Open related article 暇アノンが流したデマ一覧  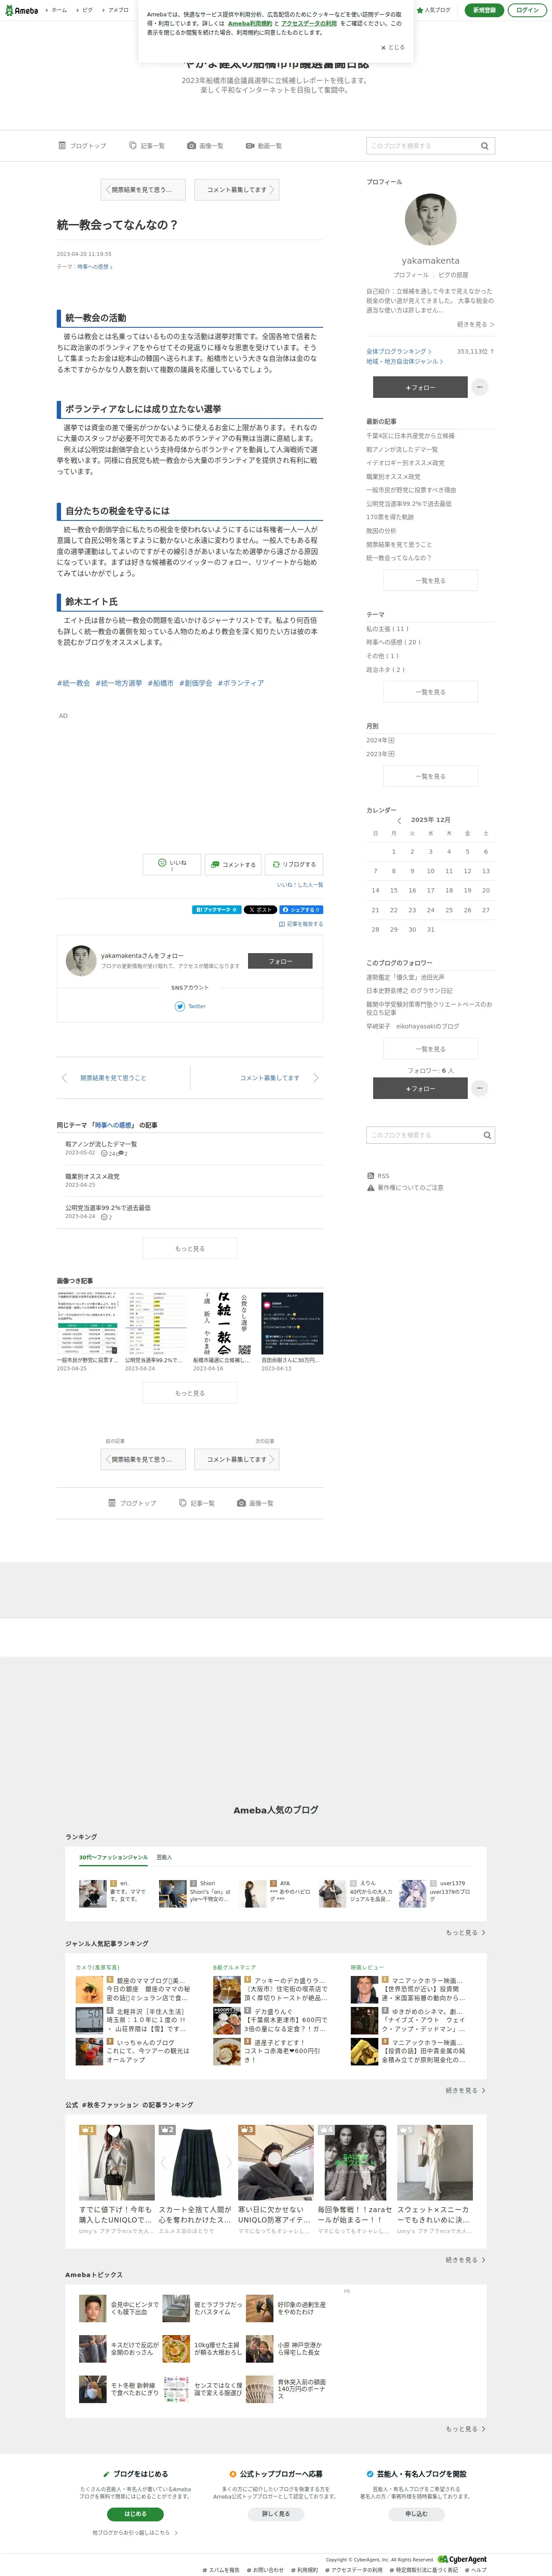pos(101,1144)
